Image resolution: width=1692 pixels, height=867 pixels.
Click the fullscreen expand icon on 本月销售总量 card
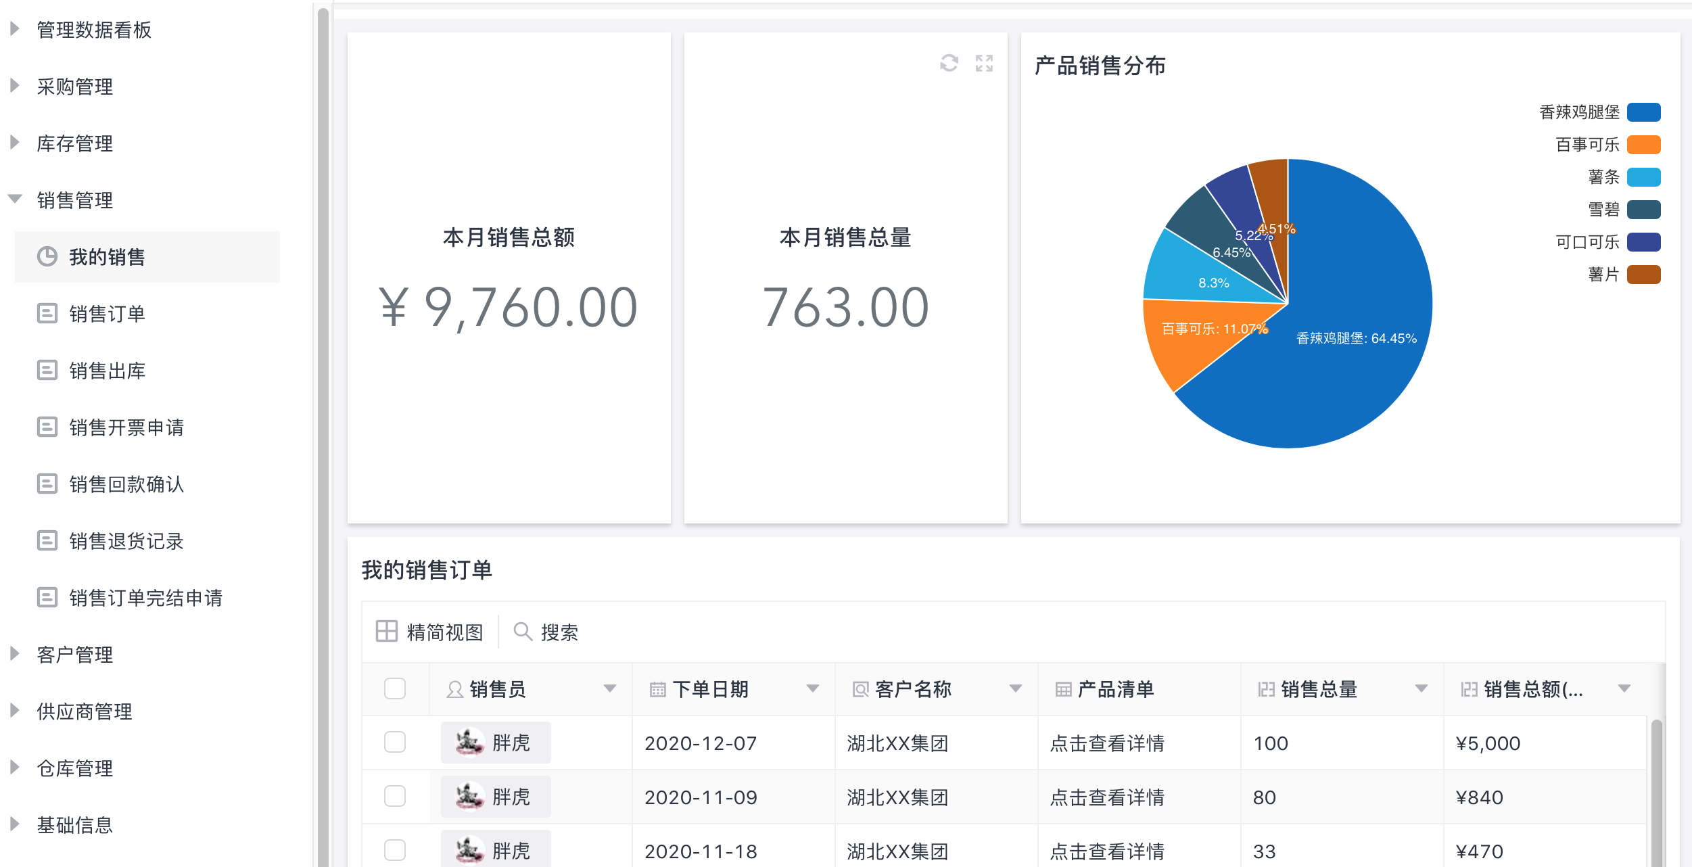click(x=984, y=63)
